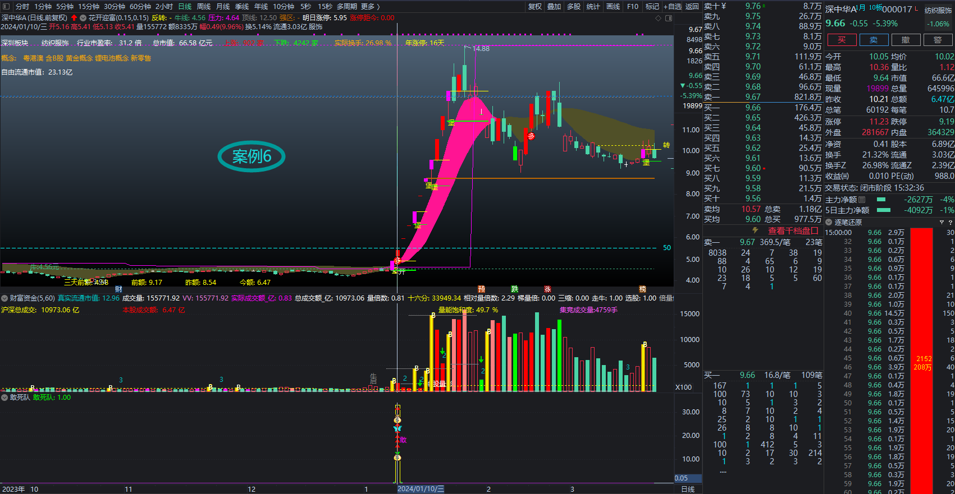
Task: Click the 深圳板块 label
Action: 15,43
